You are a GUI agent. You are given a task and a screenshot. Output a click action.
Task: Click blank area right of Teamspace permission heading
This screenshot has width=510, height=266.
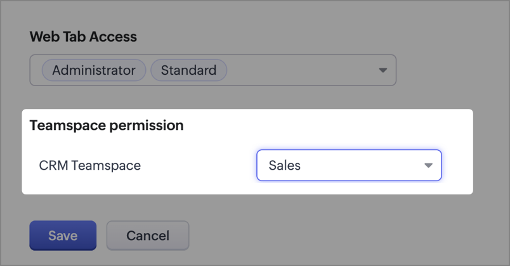(x=330, y=125)
